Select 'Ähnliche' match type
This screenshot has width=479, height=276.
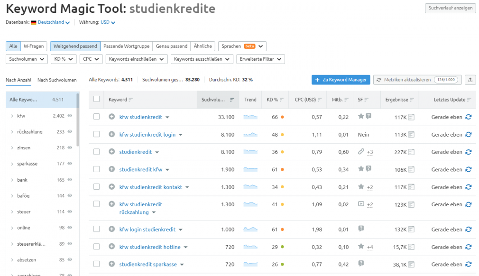coord(203,46)
